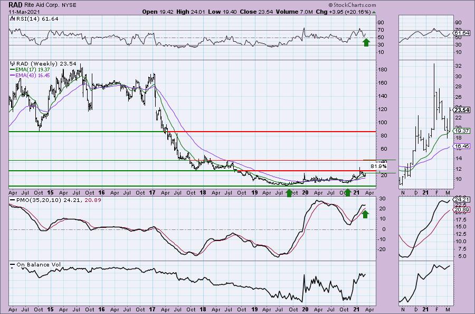Select the Low 19.40 value
475x314 pixels.
tap(222, 12)
